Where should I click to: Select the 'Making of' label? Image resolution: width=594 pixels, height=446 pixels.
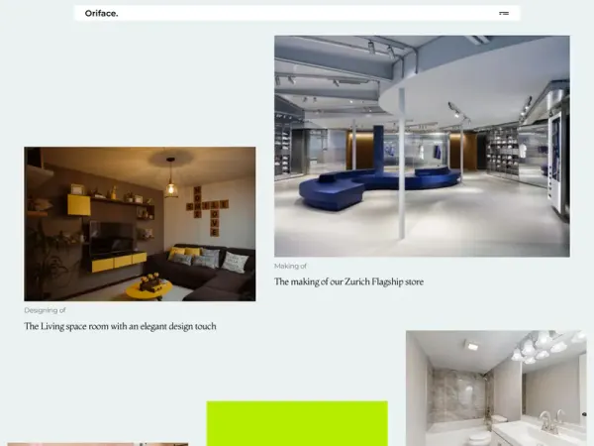[x=290, y=266]
